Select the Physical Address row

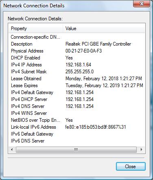click(x=77, y=51)
